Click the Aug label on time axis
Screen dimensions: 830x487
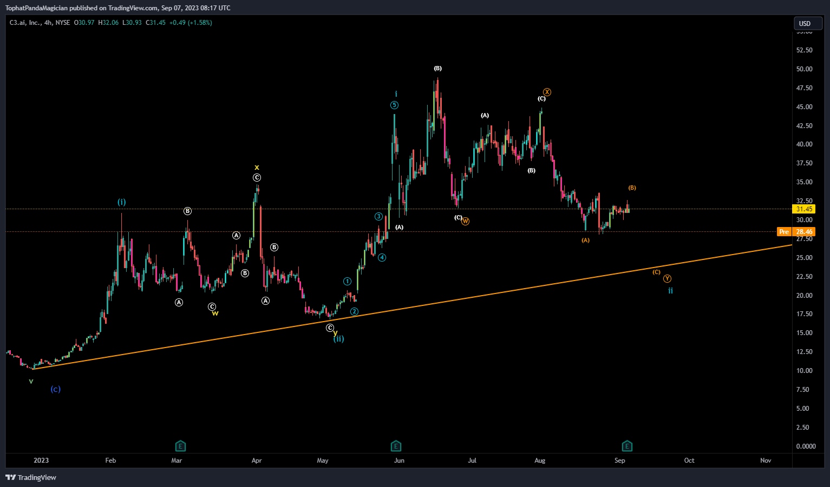pos(540,461)
